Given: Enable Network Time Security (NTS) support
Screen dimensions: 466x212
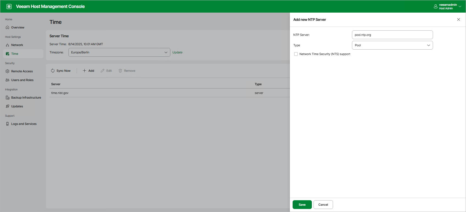Looking at the screenshot, I should coord(296,54).
